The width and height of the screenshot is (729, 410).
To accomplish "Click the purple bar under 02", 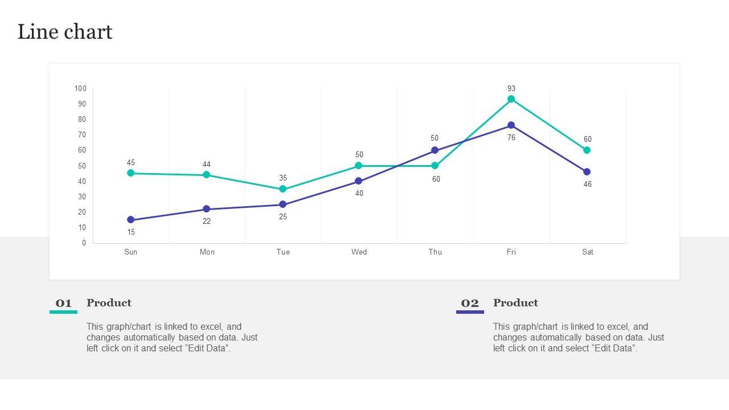I will pos(470,312).
